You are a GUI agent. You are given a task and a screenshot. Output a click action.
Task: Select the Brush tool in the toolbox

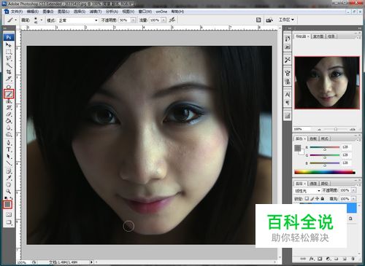point(9,94)
